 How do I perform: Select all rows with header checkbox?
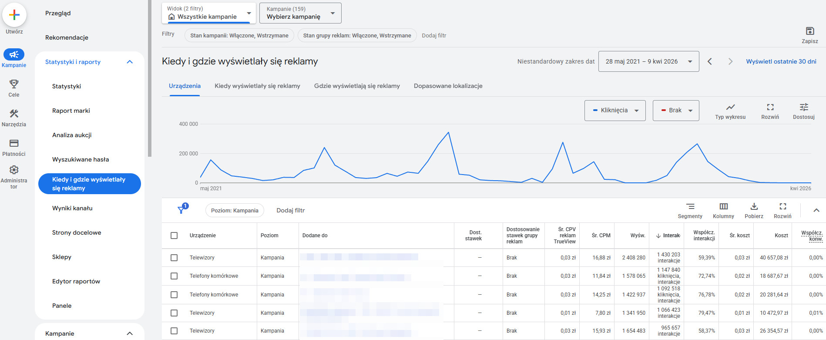coord(174,236)
